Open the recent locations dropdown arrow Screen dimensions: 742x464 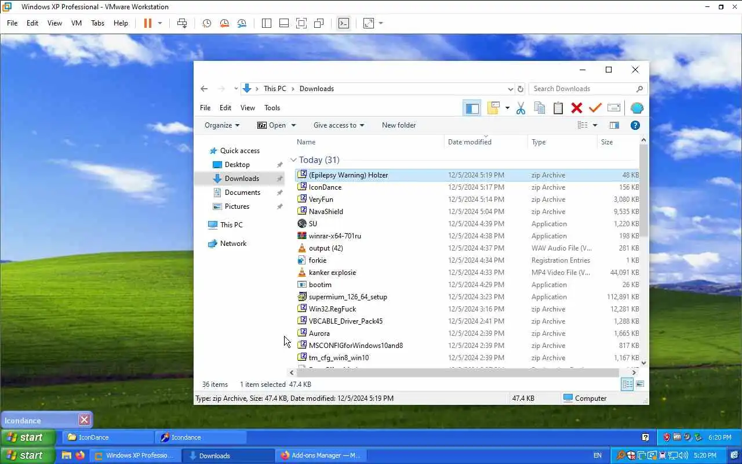[x=236, y=89]
